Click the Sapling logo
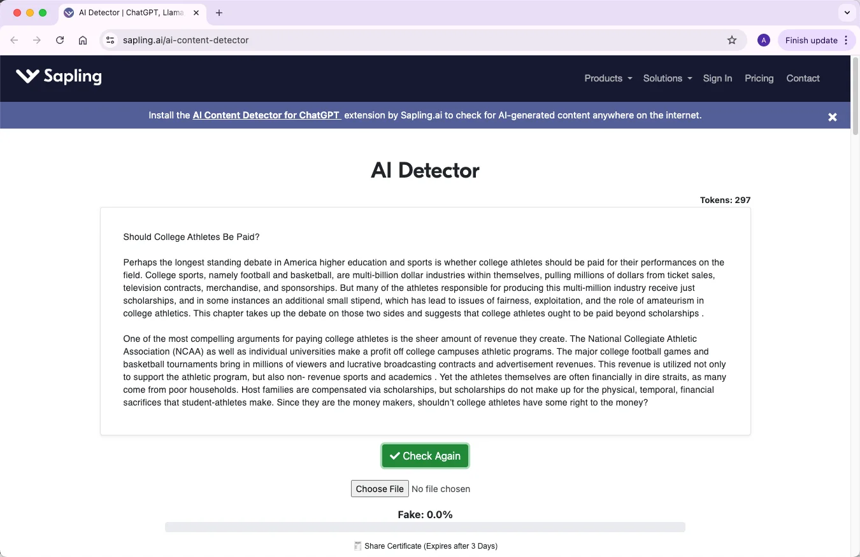 pyautogui.click(x=59, y=77)
